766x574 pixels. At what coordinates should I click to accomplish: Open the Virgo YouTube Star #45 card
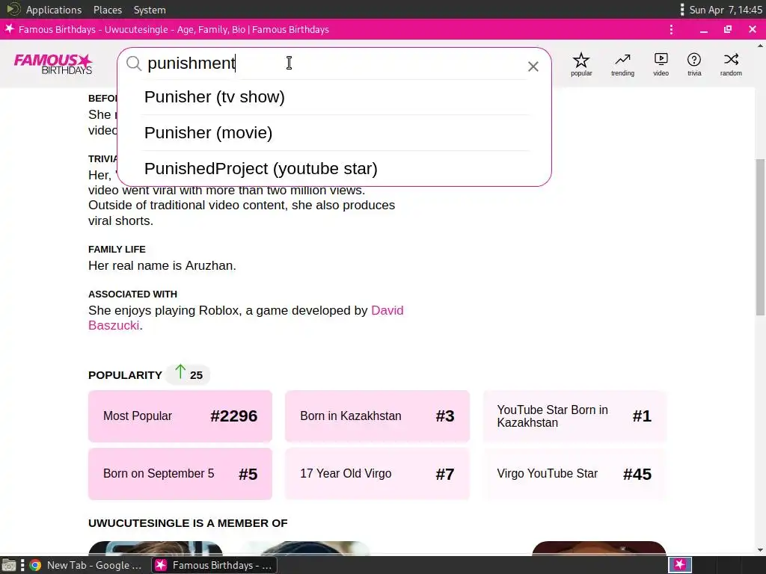pos(574,473)
